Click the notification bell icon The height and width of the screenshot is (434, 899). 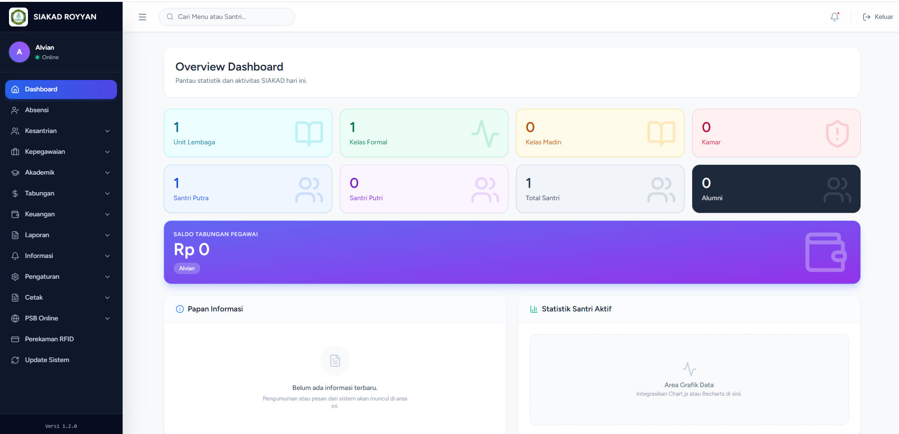click(835, 17)
